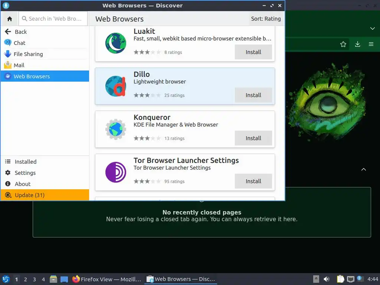This screenshot has height=285, width=380.
Task: Click the Settings gear icon
Action: [x=8, y=173]
